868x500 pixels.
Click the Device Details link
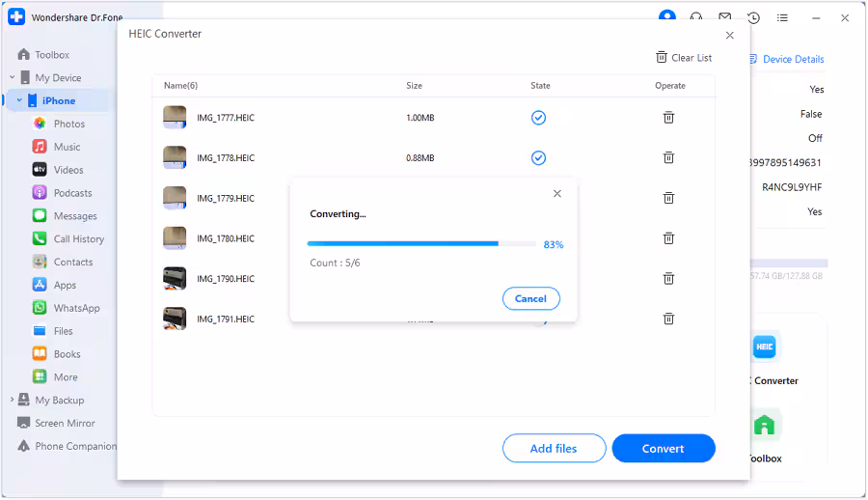coord(793,59)
